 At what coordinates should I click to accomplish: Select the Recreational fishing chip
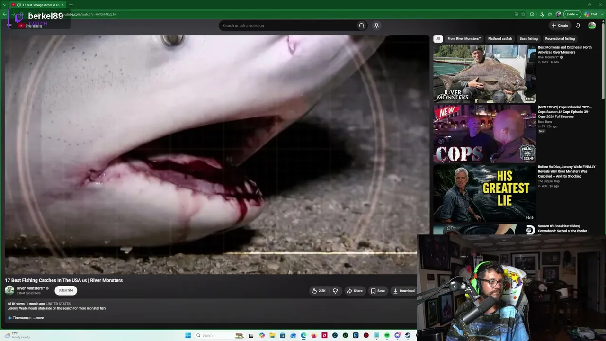point(560,39)
